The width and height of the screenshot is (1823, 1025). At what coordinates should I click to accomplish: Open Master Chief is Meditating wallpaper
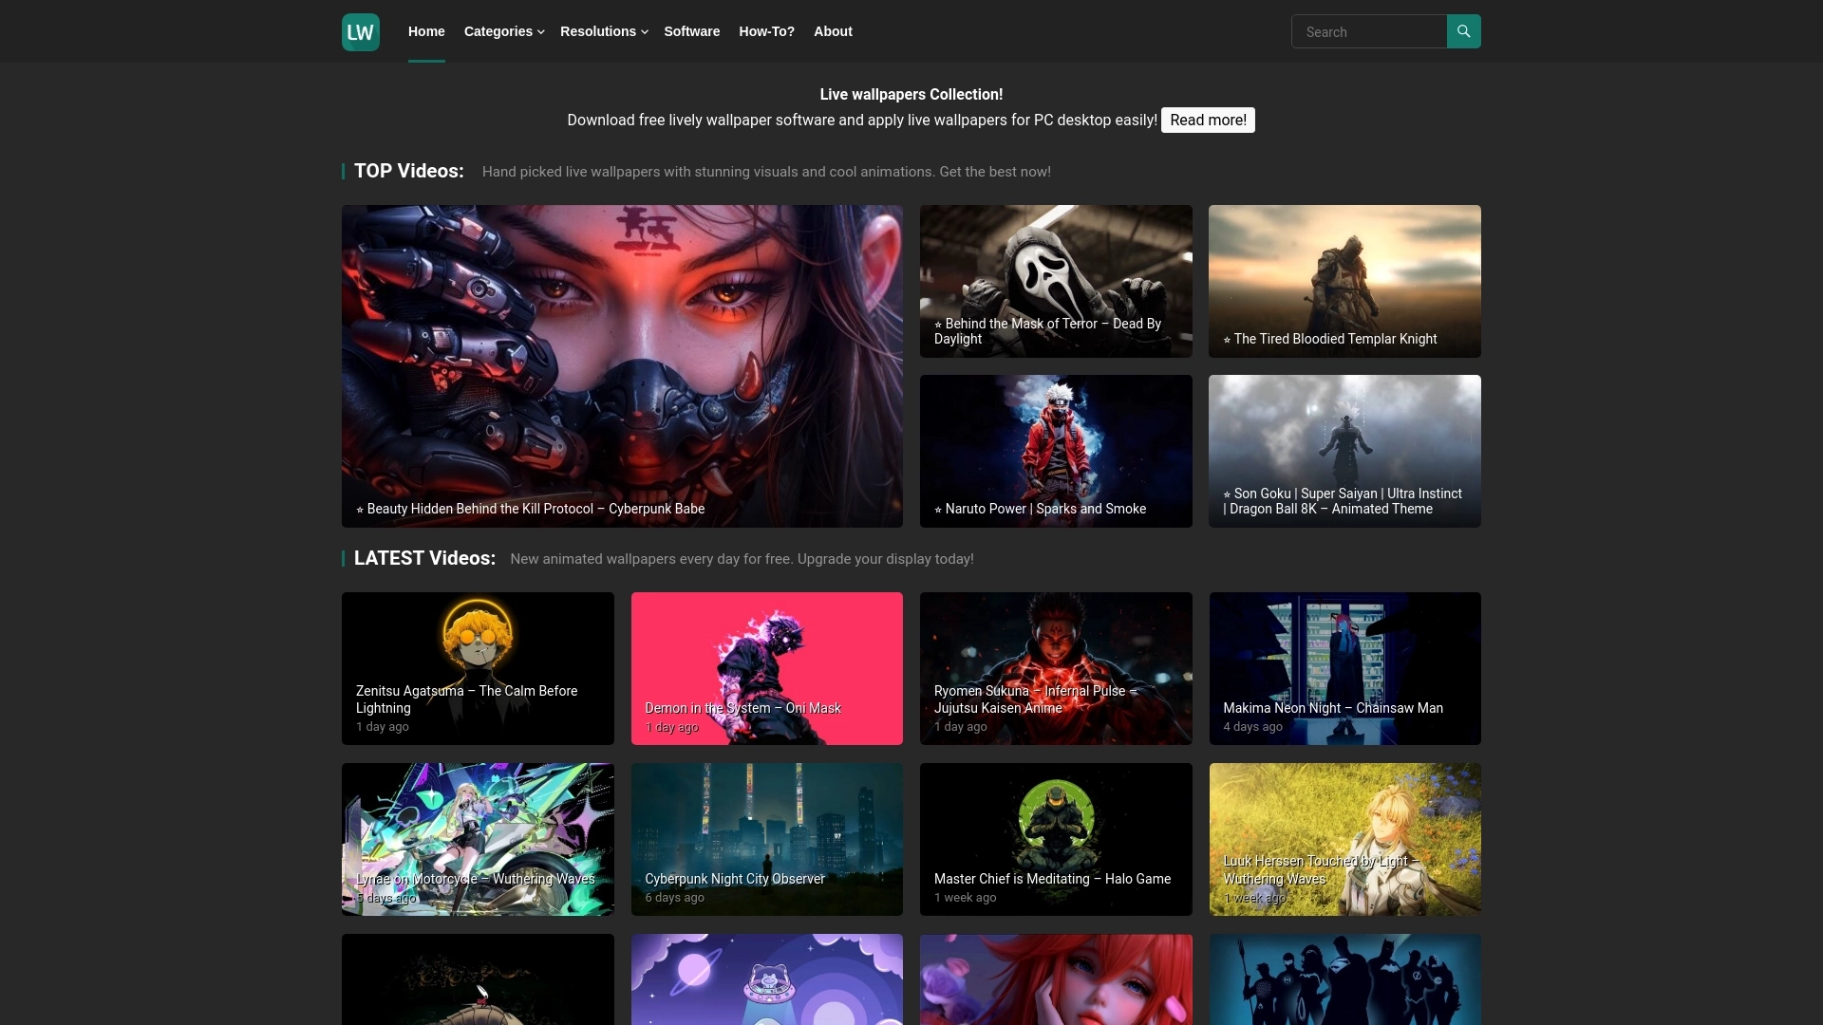[1056, 839]
